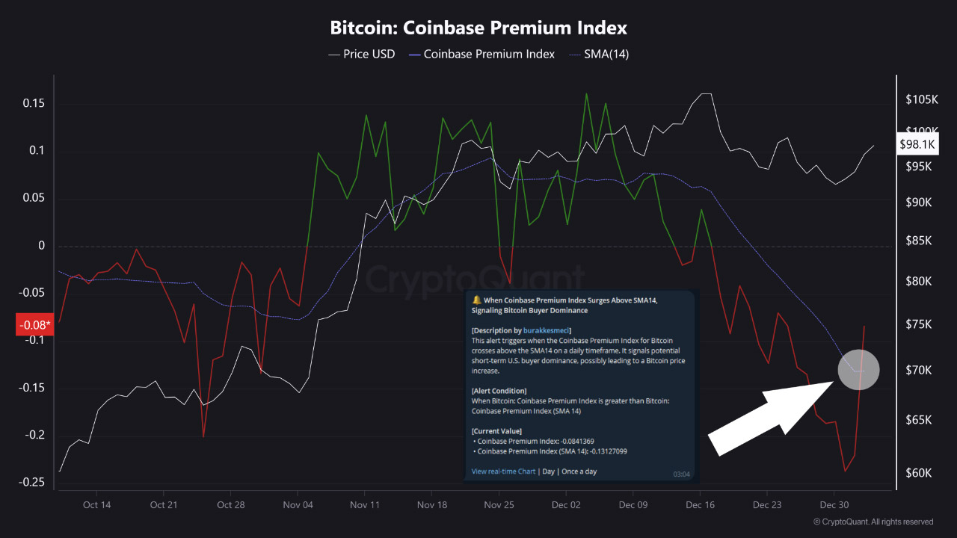Click the CryptoQuant copyright notice
957x538 pixels.
coord(873,522)
